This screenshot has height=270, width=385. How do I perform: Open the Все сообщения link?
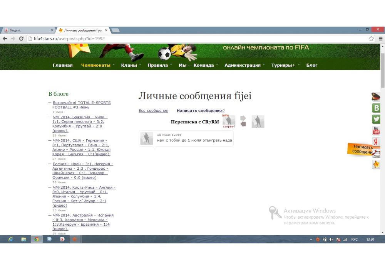tap(153, 111)
